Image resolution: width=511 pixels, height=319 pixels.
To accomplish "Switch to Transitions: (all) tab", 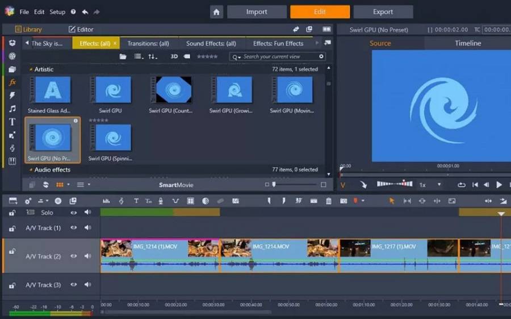I will pyautogui.click(x=148, y=43).
